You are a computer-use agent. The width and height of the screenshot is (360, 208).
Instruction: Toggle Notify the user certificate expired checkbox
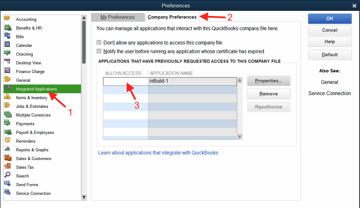coord(100,51)
